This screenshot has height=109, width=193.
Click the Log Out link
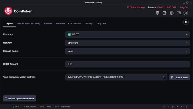184,7
